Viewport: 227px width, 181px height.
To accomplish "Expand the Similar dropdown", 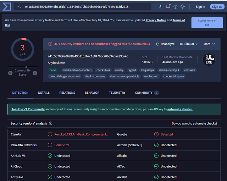I will click(189, 44).
